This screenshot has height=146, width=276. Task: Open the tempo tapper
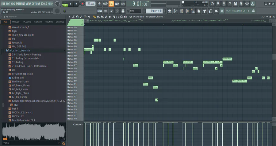(210, 11)
